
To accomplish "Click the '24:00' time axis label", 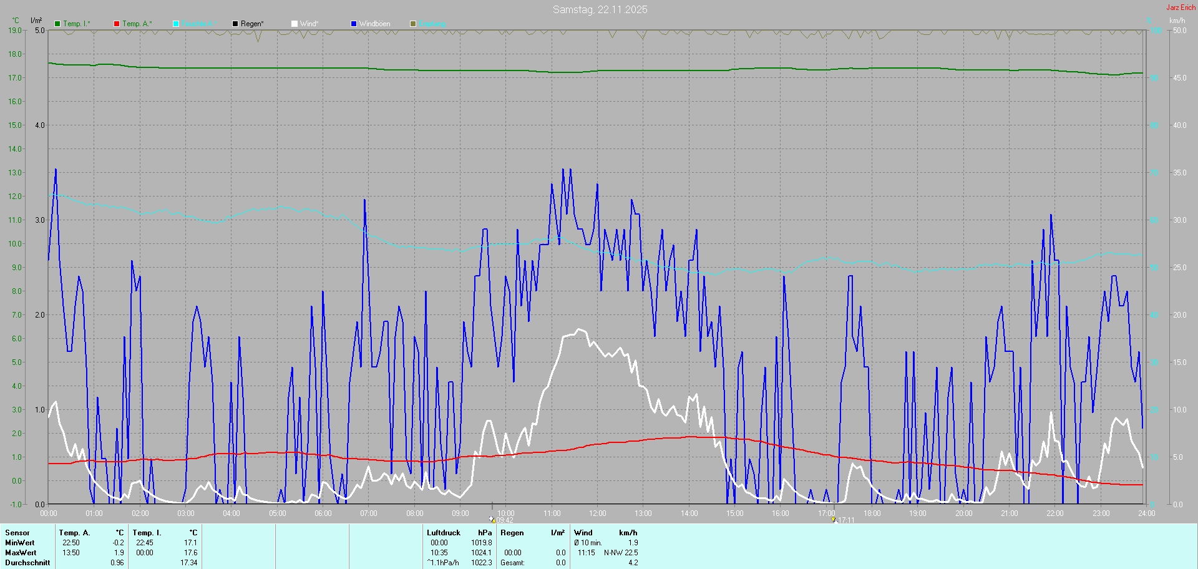I will [1147, 513].
